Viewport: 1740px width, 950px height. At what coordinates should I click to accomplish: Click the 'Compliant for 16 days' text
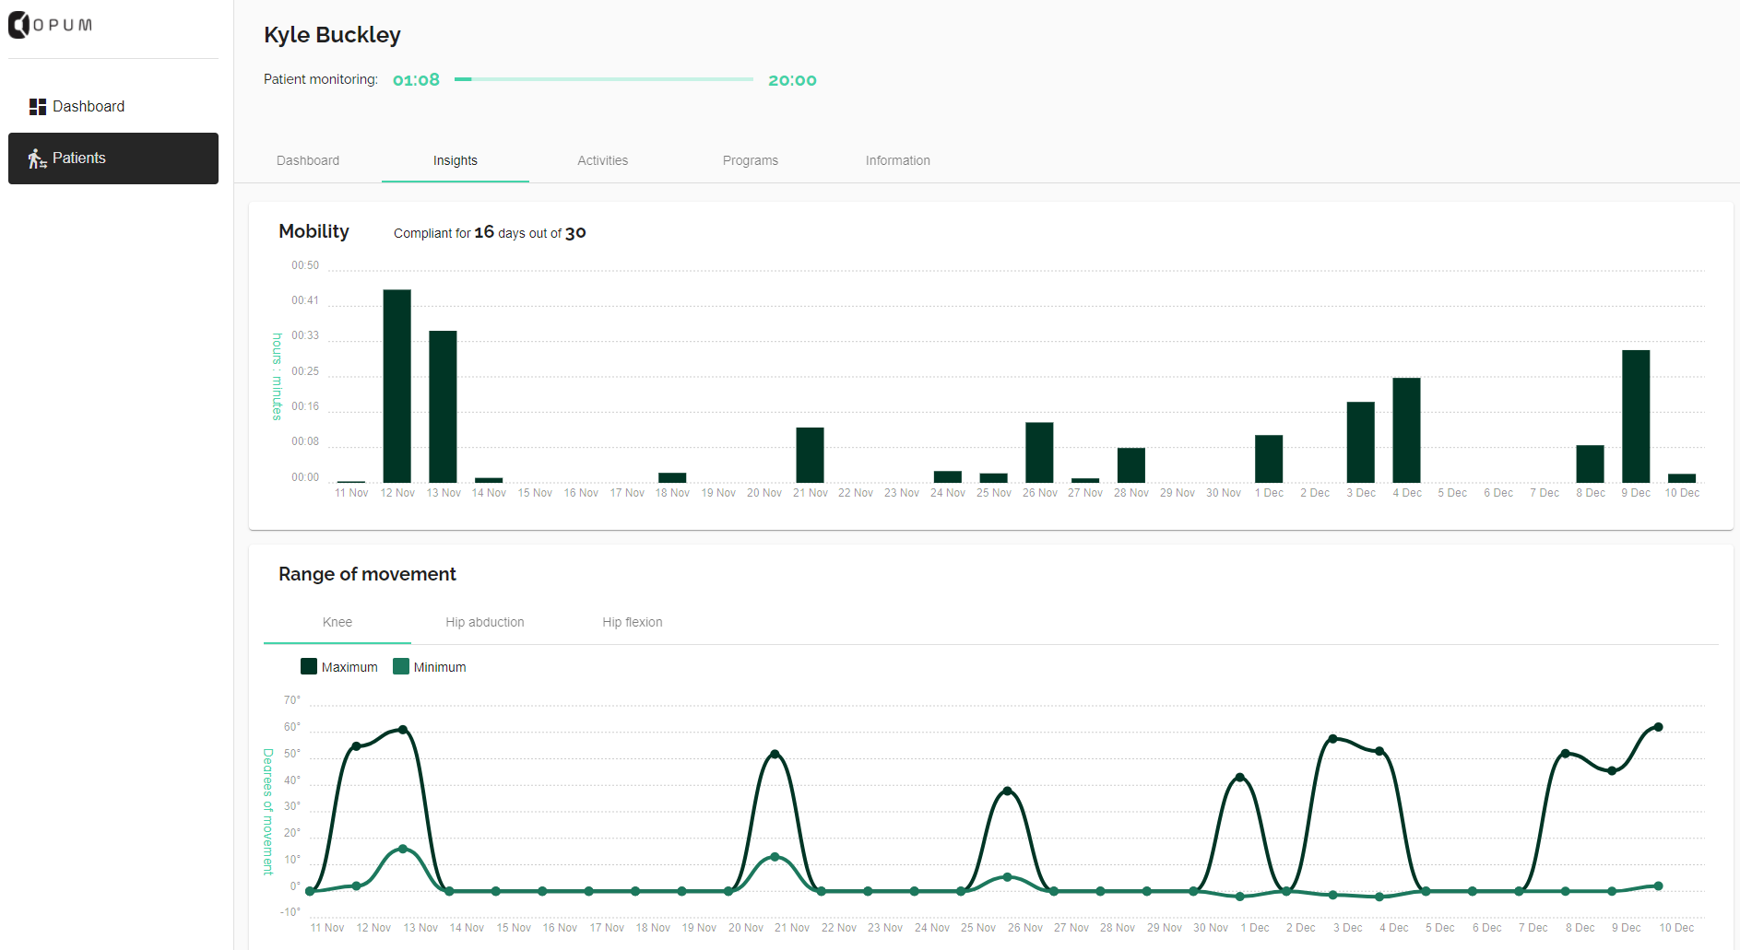[490, 232]
